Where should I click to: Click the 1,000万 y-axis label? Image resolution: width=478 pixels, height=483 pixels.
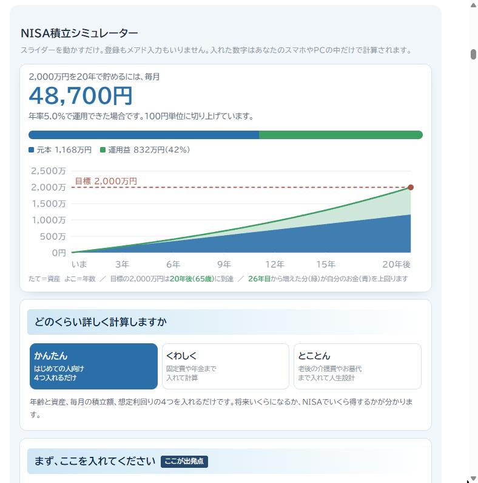[49, 220]
